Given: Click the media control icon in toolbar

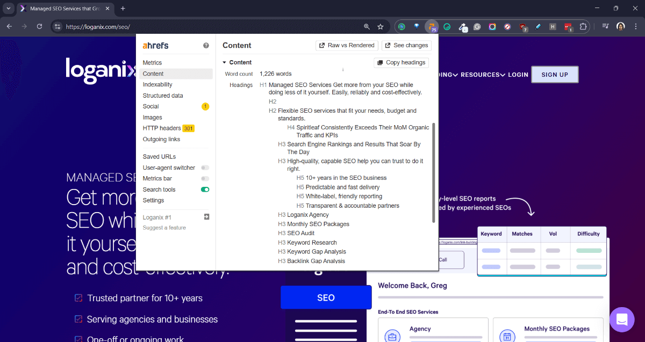Looking at the screenshot, I should click(605, 26).
